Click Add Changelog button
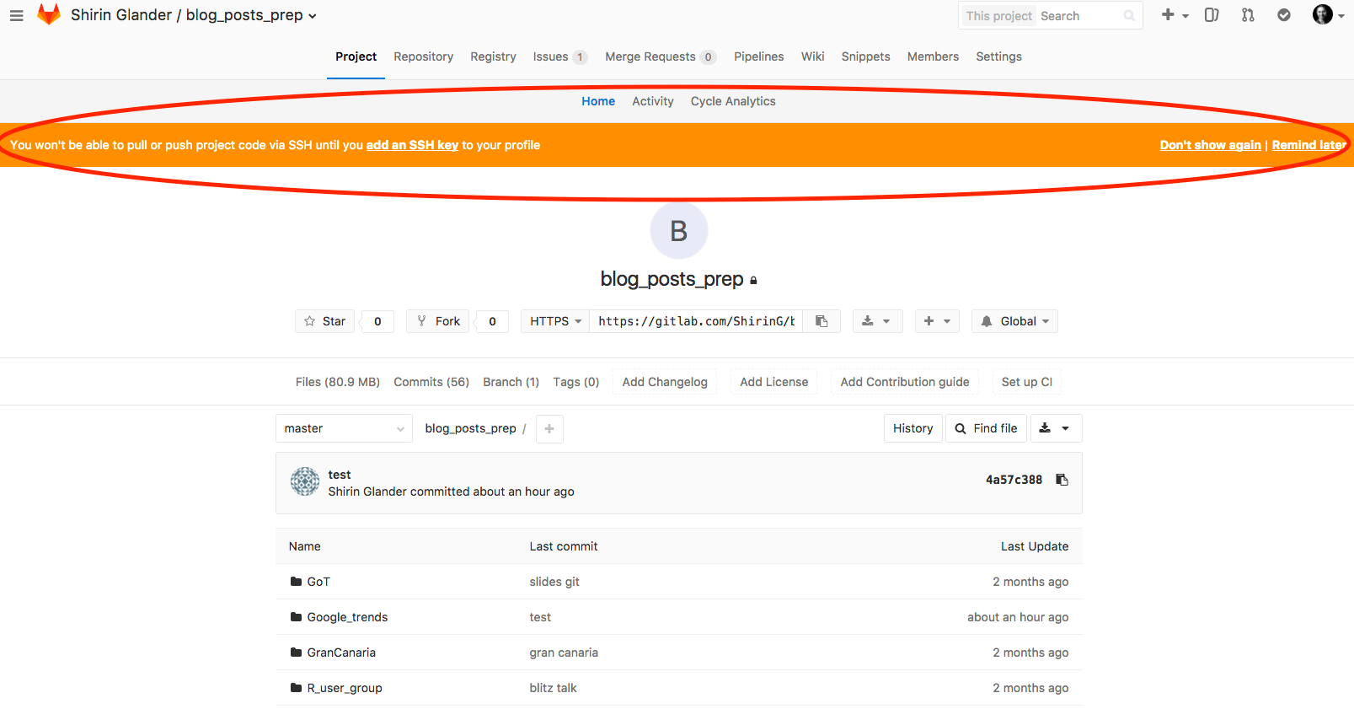This screenshot has width=1354, height=709. pyautogui.click(x=665, y=382)
